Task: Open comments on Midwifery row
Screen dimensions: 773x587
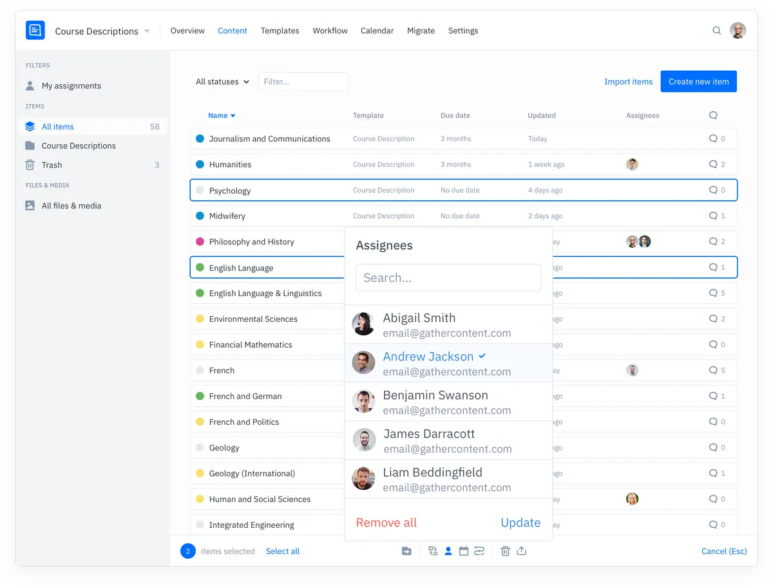Action: [x=717, y=216]
